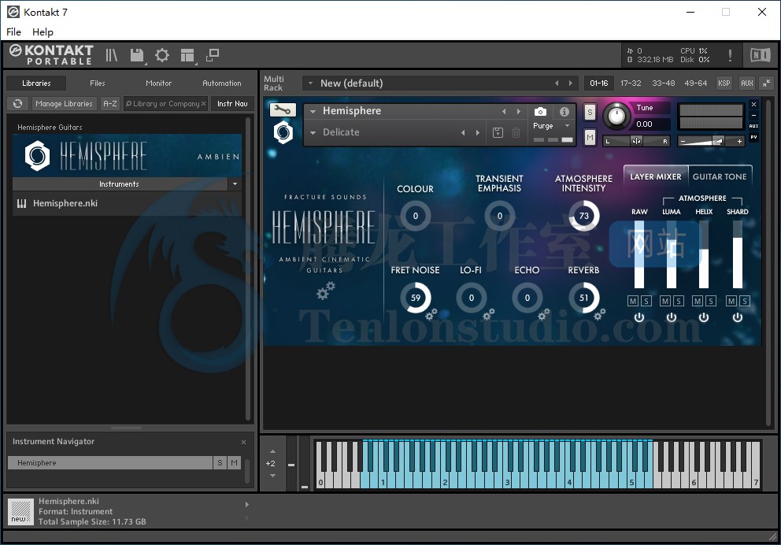The width and height of the screenshot is (781, 545).
Task: Open the Delicate snapshot dropdown
Action: (313, 132)
